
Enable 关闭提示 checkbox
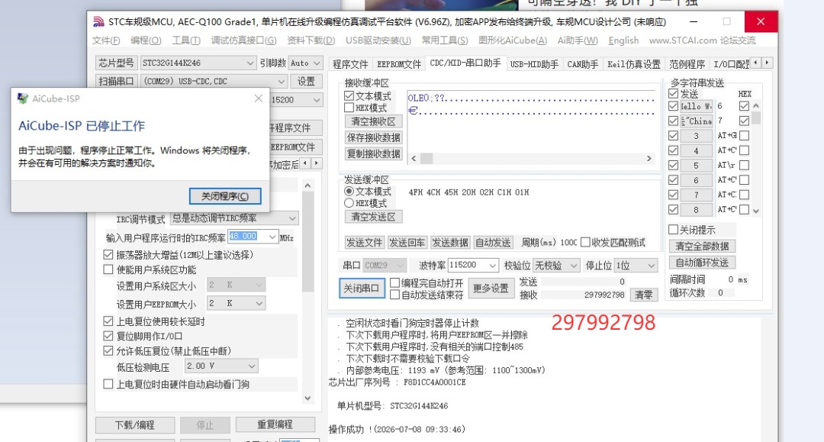(x=673, y=230)
